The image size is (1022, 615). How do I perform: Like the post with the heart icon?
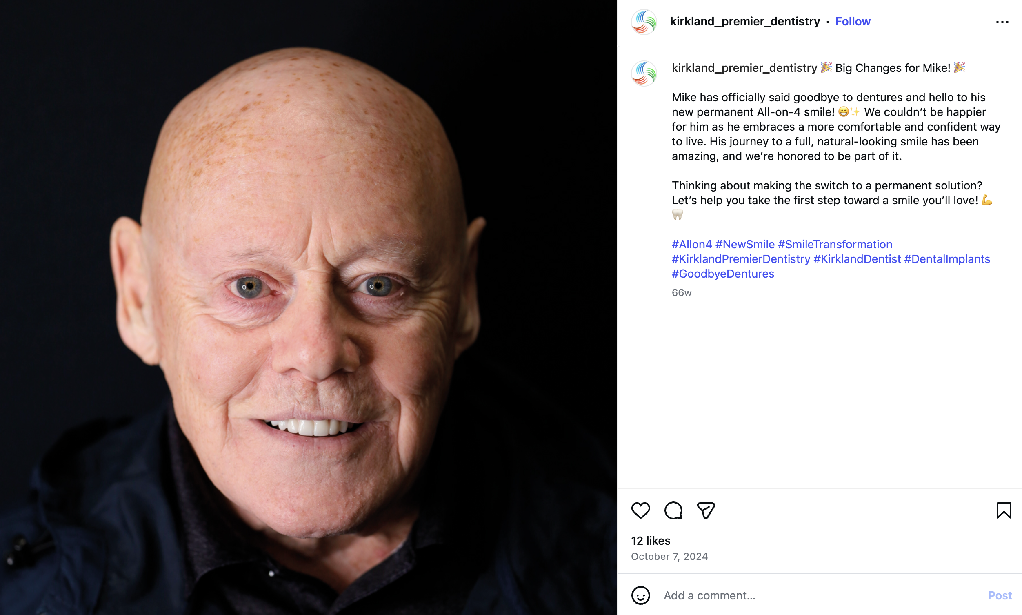tap(640, 510)
